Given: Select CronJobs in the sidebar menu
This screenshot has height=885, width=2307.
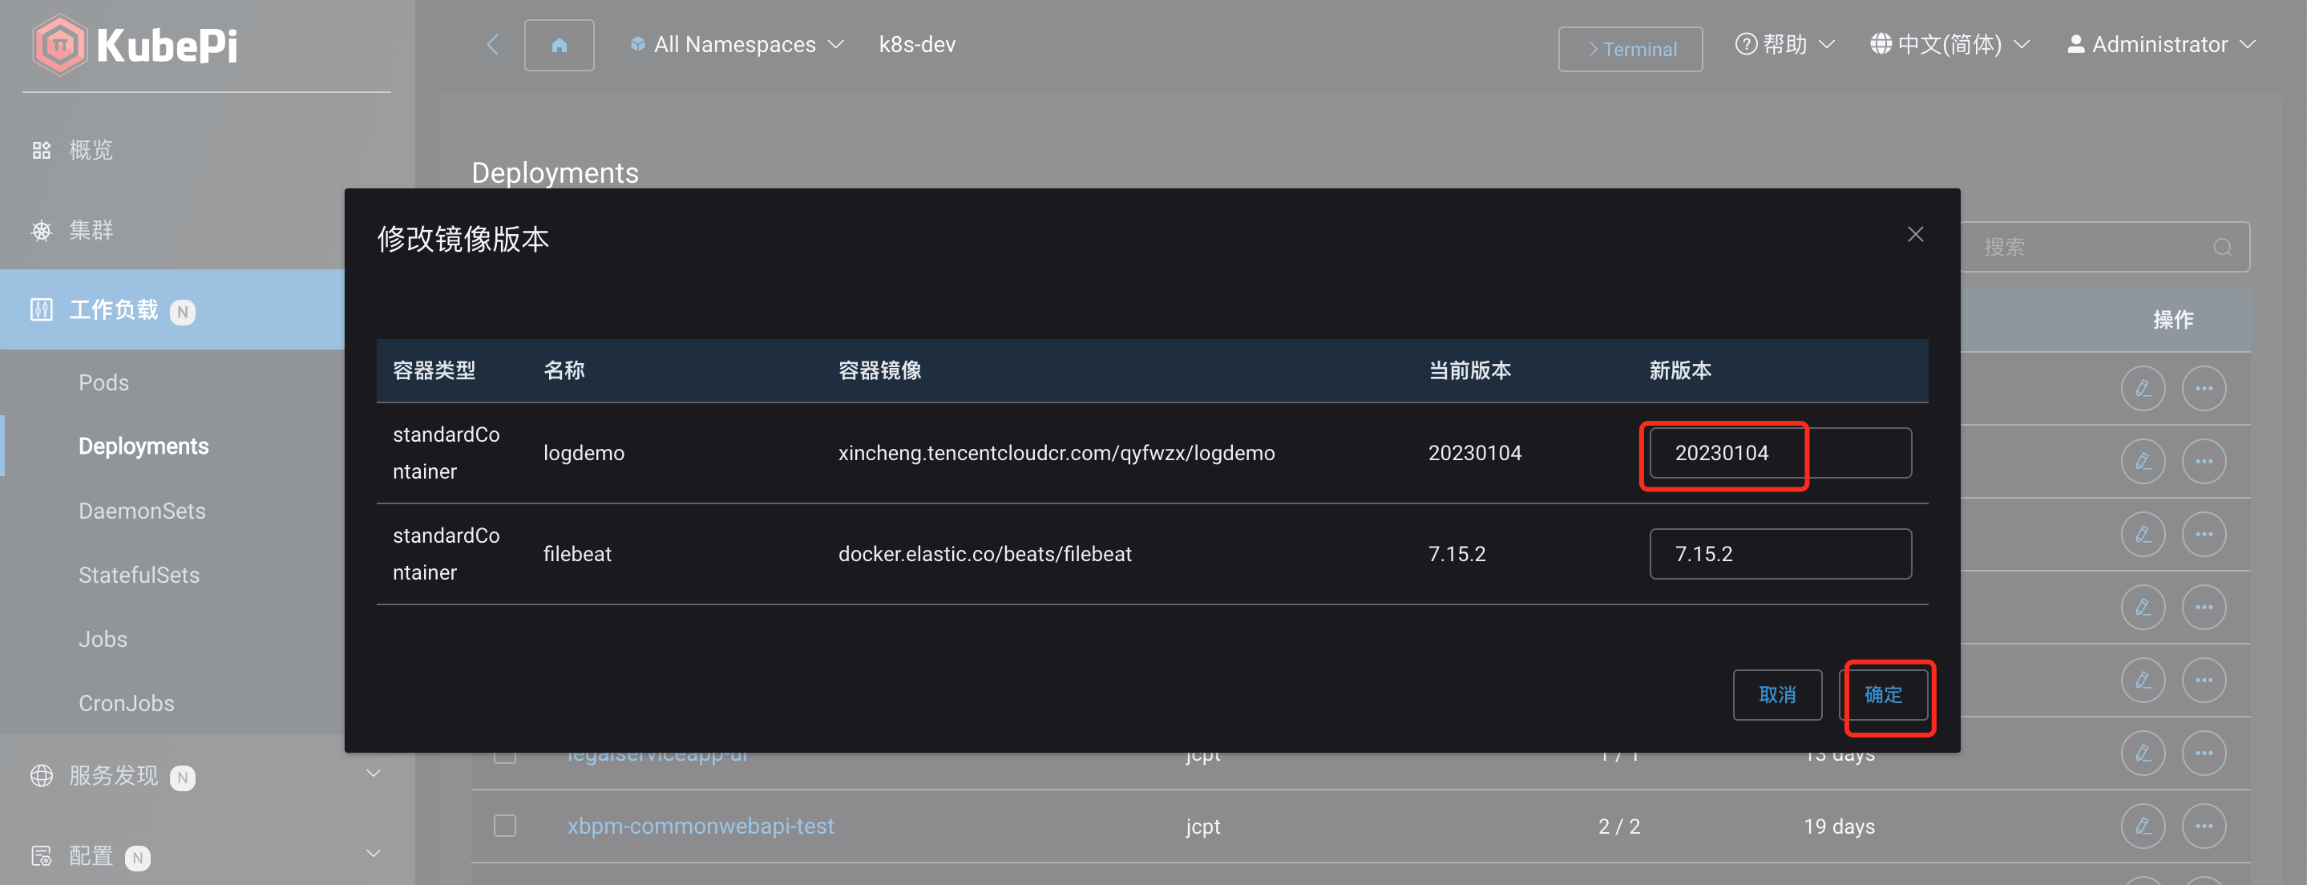Looking at the screenshot, I should pyautogui.click(x=127, y=702).
